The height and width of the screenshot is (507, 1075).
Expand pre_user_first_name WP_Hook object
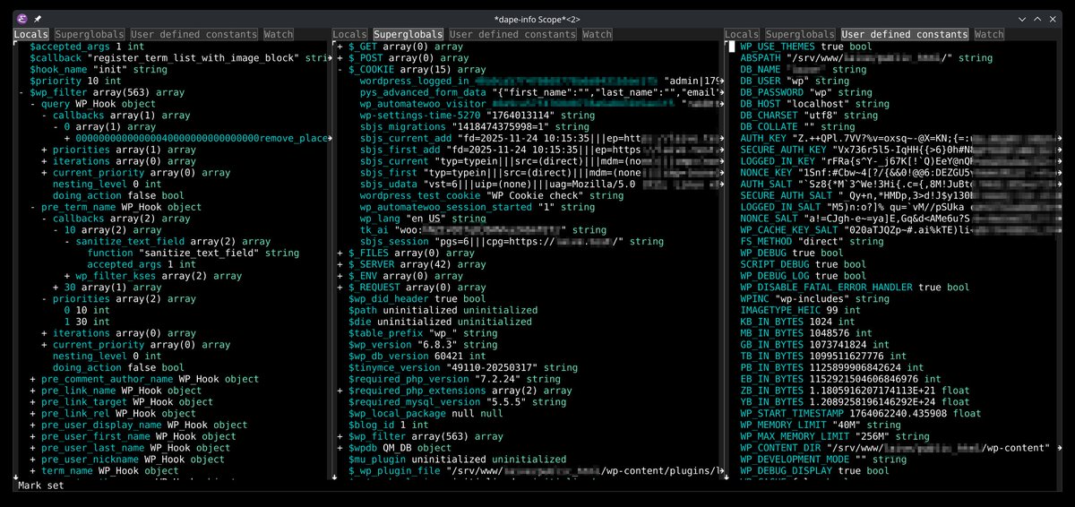pos(32,436)
